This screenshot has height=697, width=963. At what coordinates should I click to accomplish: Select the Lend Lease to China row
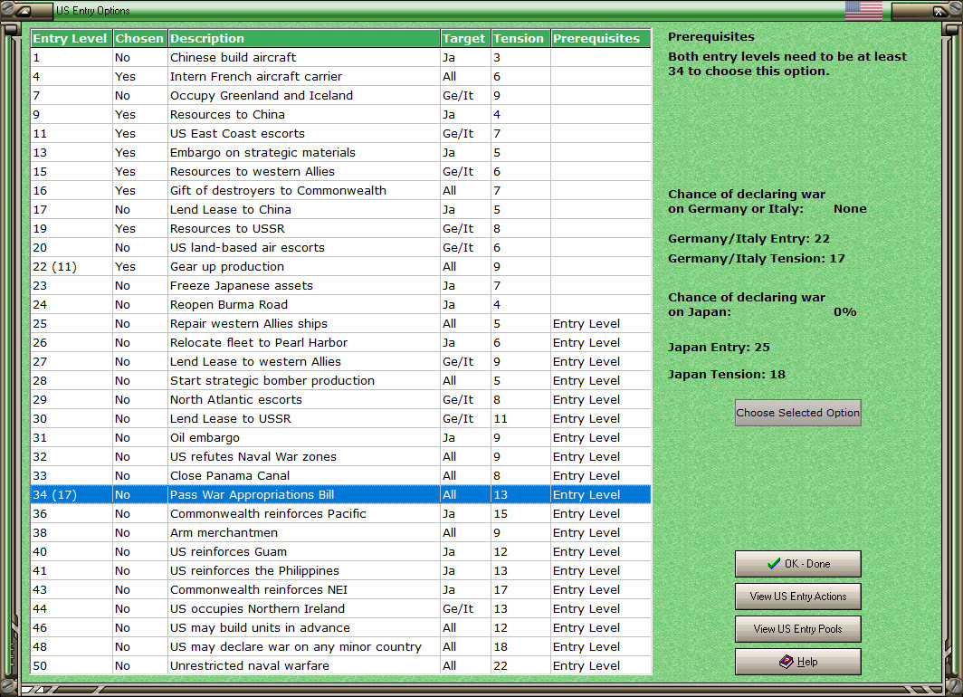coord(341,209)
